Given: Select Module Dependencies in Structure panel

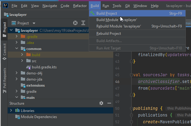Looking at the screenshot, I should pos(39,117).
